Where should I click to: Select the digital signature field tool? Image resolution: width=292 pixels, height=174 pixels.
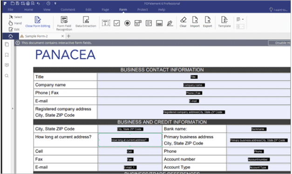(170, 23)
